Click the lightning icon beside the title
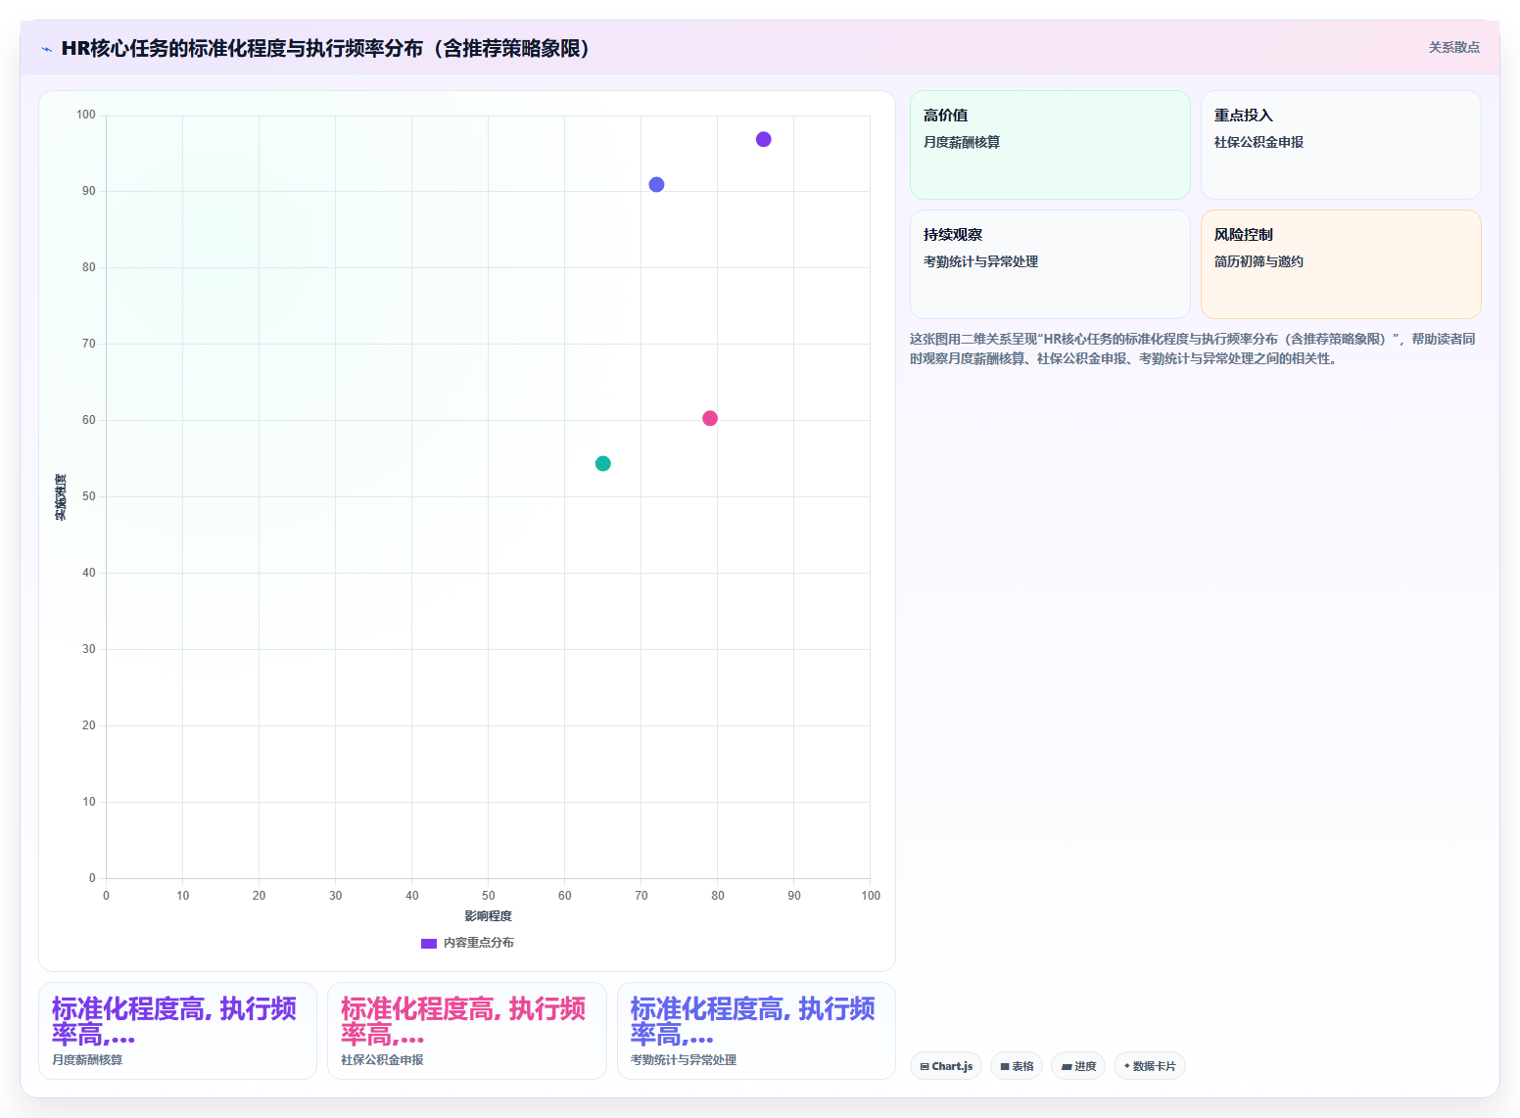This screenshot has width=1520, height=1118. (x=46, y=49)
